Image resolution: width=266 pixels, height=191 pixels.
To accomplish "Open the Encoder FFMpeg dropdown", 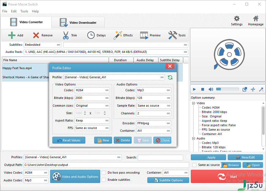I will 154,123.
